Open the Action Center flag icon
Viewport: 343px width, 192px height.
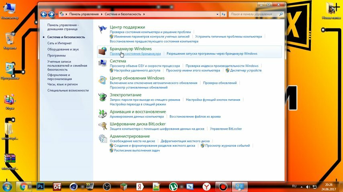tap(102, 29)
